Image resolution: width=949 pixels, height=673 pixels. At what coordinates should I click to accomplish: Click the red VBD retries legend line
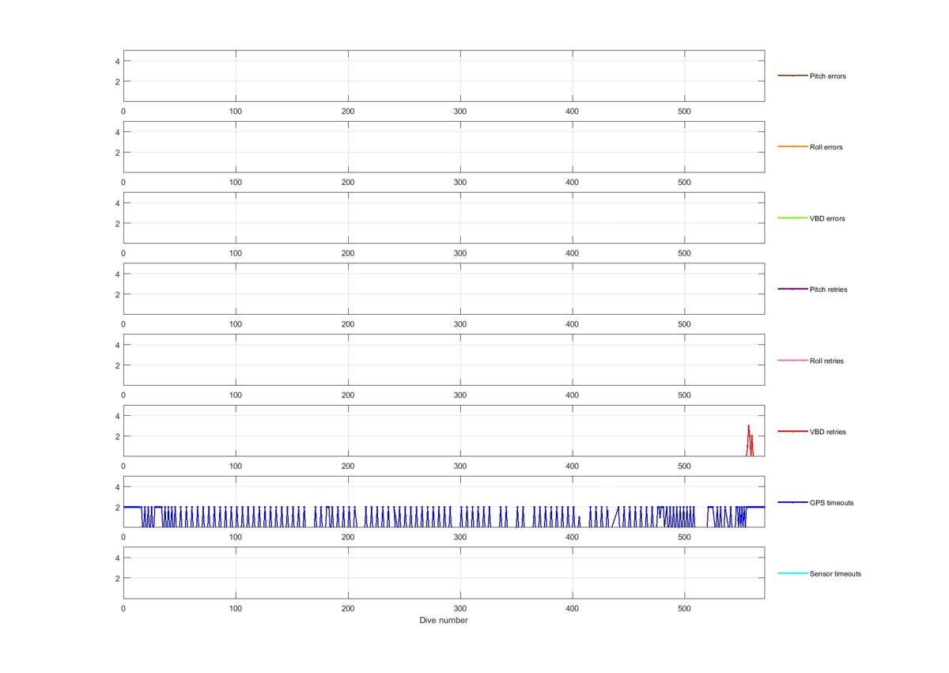tap(792, 432)
